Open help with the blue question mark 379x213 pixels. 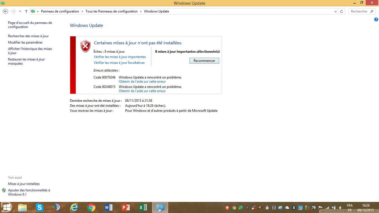click(376, 19)
